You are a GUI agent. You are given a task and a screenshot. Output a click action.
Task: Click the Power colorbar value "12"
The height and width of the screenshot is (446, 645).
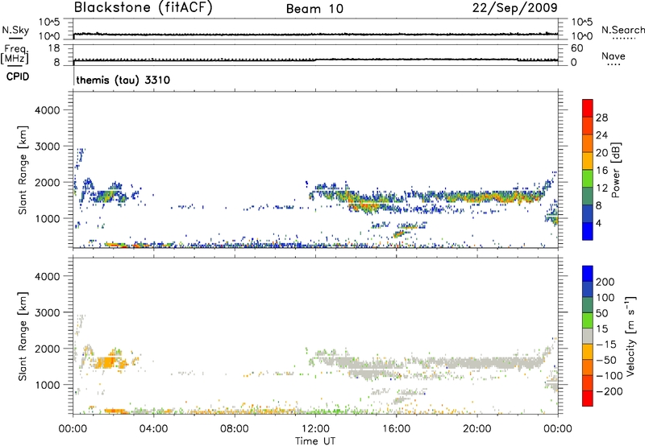(x=601, y=188)
